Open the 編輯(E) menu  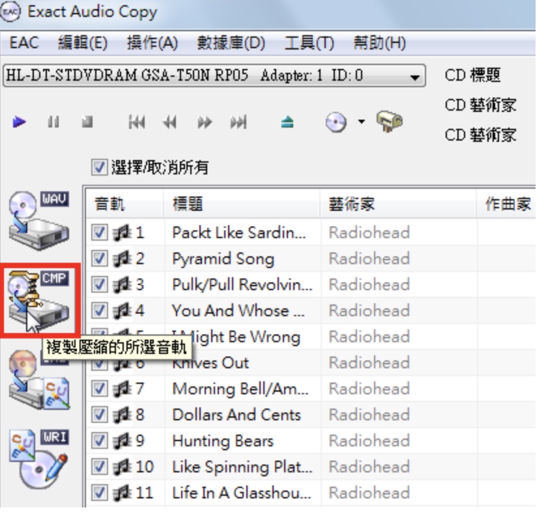click(83, 43)
